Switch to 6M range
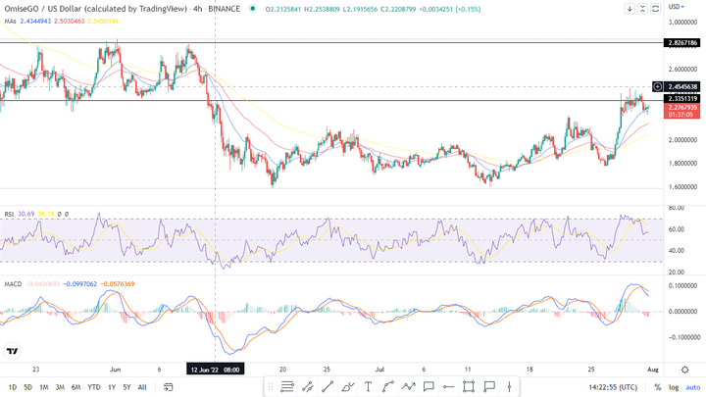The width and height of the screenshot is (706, 397). click(76, 387)
